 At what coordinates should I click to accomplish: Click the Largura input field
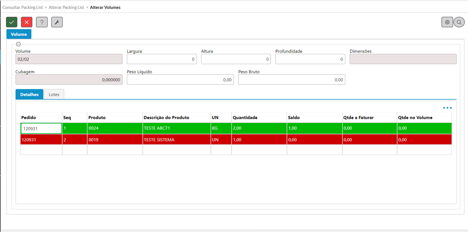162,59
